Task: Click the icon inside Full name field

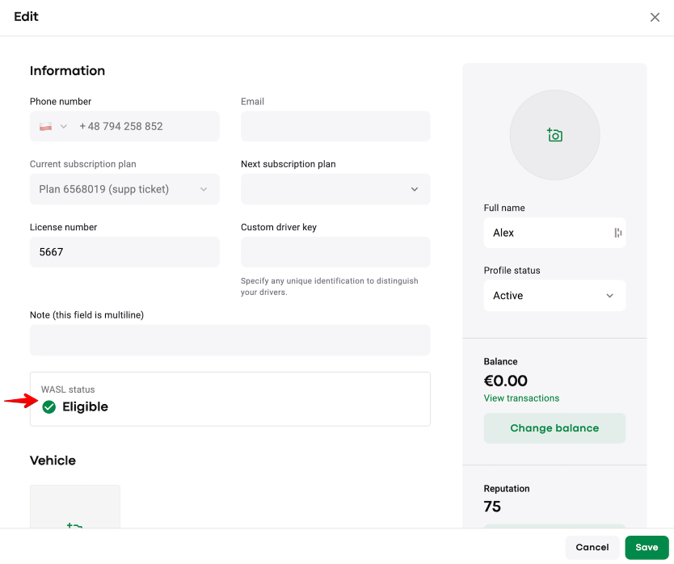Action: 618,233
